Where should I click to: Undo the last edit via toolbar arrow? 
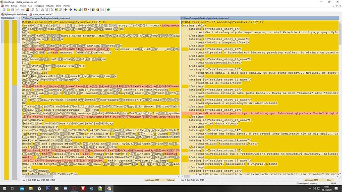[x=18, y=10]
